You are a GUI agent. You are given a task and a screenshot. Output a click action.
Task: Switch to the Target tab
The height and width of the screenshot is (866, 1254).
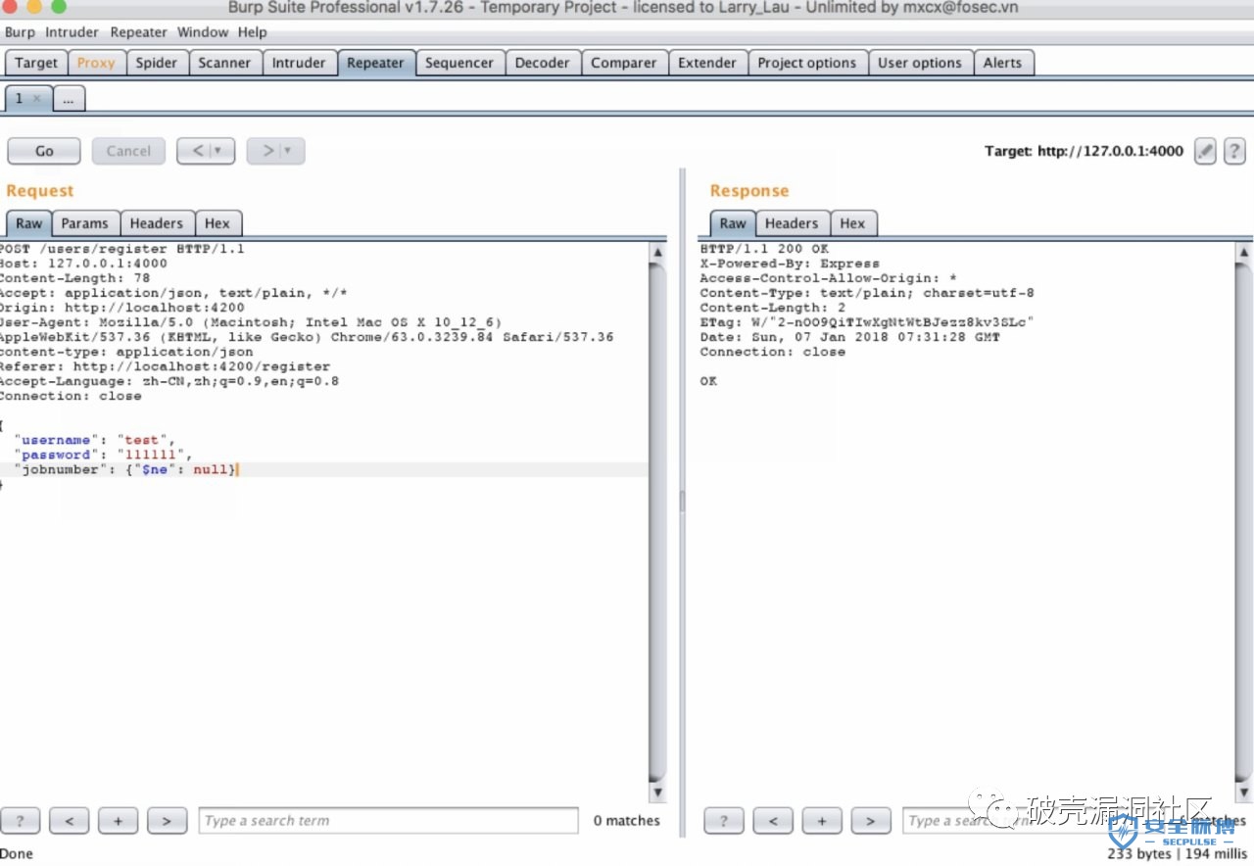pos(36,63)
